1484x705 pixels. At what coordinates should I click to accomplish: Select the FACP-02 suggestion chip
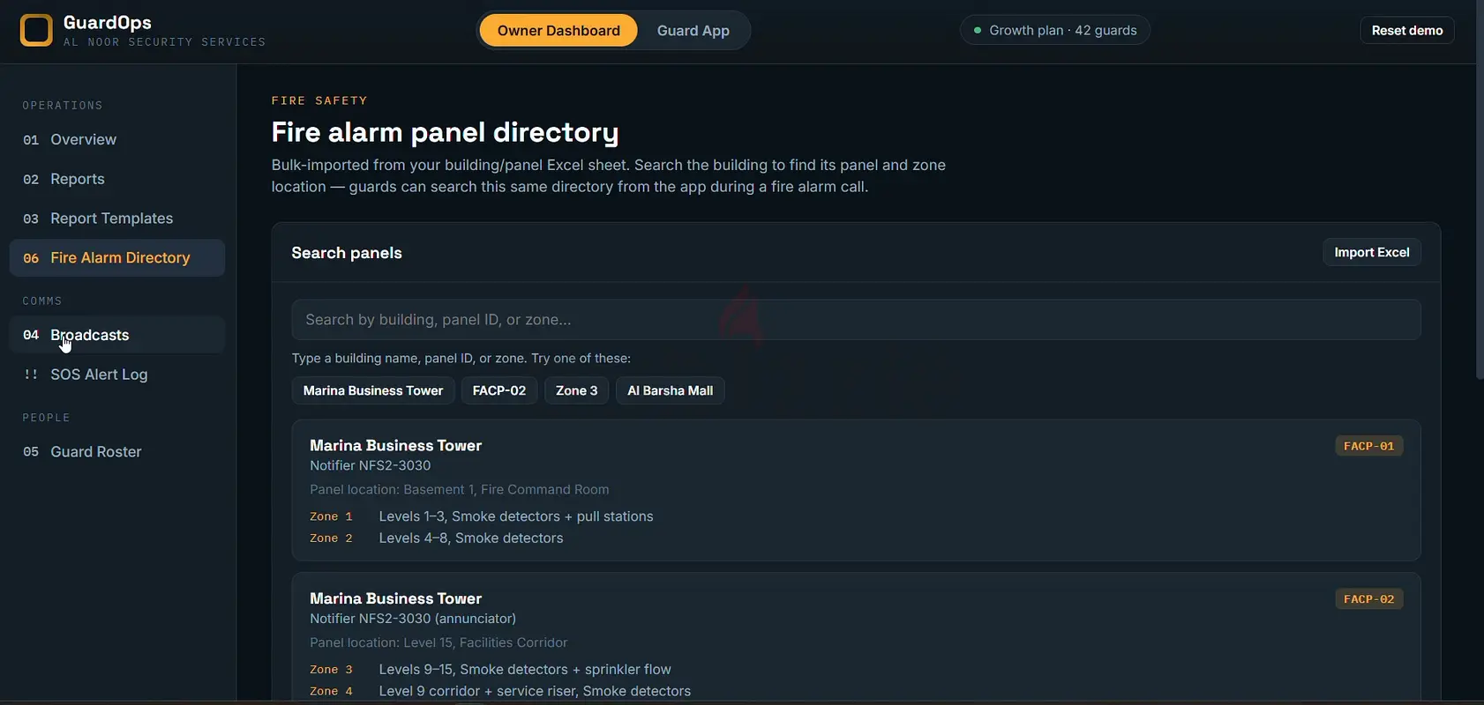[499, 390]
